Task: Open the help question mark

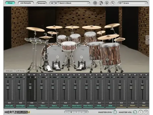Action: click(146, 112)
